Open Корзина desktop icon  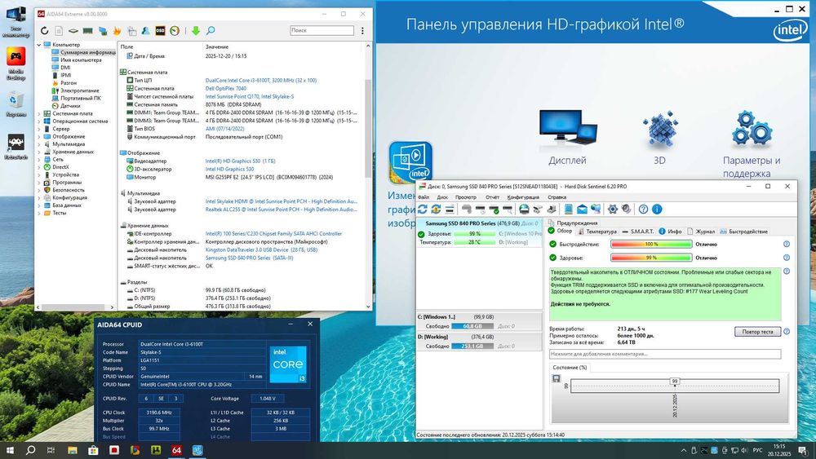click(16, 104)
